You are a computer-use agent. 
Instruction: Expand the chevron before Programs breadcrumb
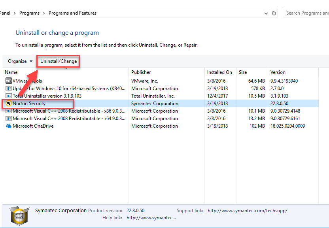(x=15, y=13)
